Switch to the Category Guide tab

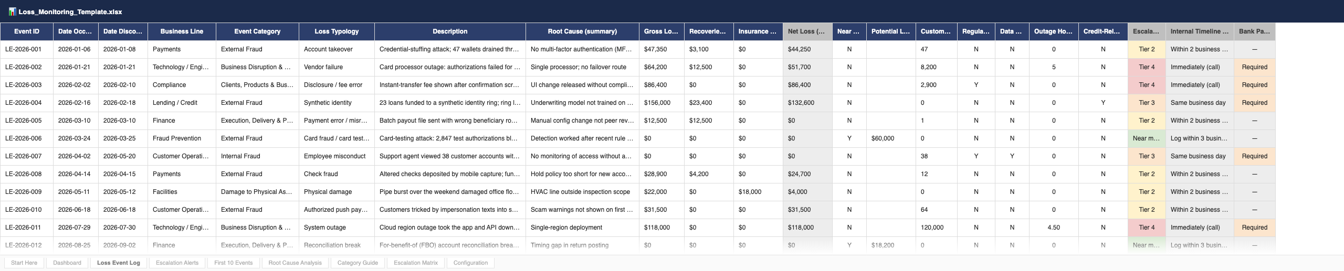click(x=358, y=263)
